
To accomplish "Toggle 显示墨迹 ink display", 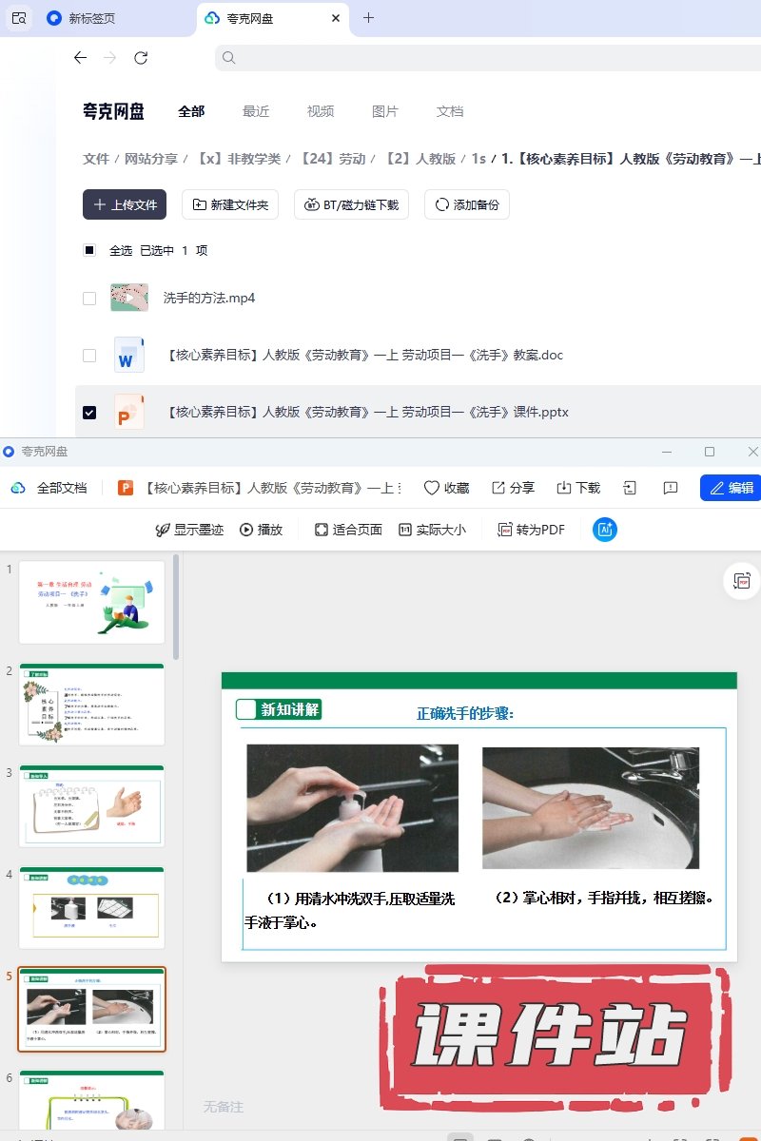I will (x=190, y=530).
